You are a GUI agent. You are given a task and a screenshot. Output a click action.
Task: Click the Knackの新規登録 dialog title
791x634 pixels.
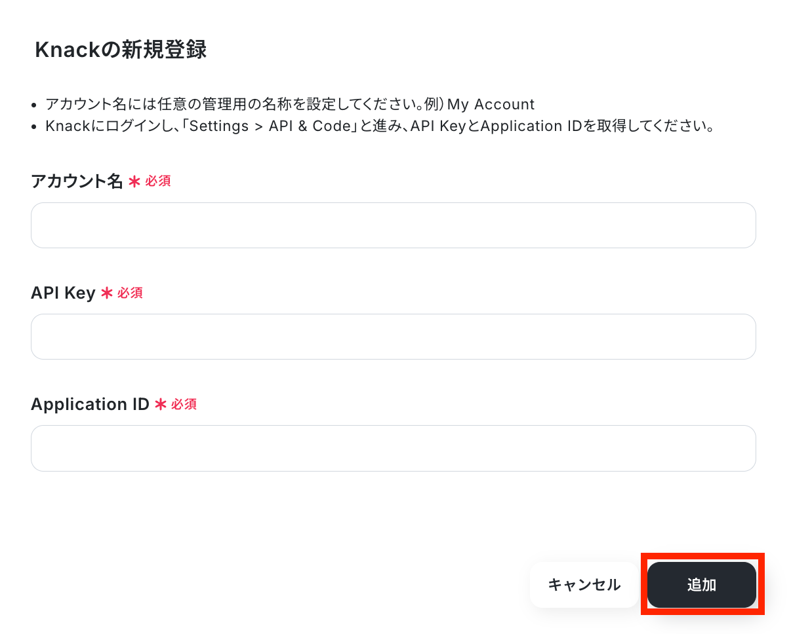tap(121, 50)
